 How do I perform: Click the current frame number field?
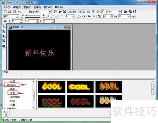tap(69, 16)
